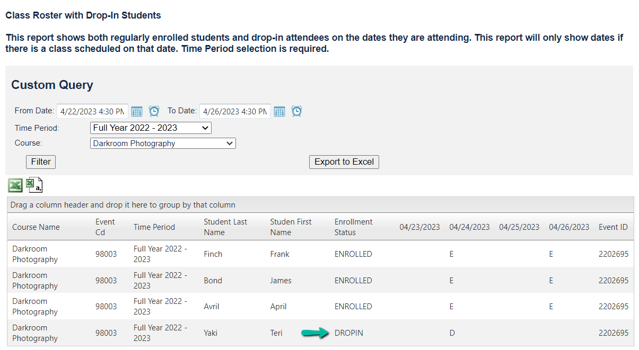Click in the From Date input field
The width and height of the screenshot is (639, 350).
coord(92,111)
